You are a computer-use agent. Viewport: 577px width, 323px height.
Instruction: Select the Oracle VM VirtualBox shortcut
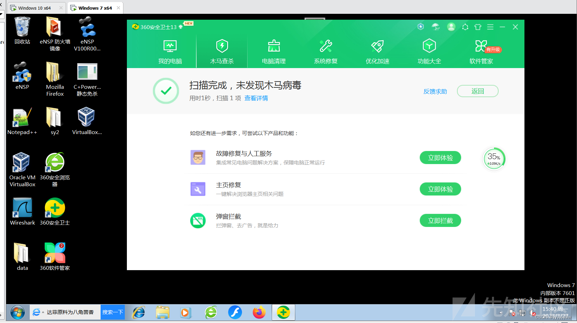coord(22,170)
